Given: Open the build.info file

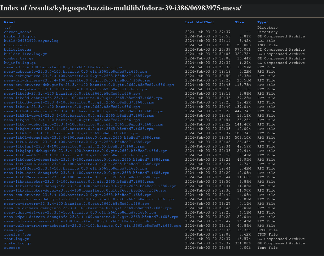Looking at the screenshot, I should [x=15, y=45].
